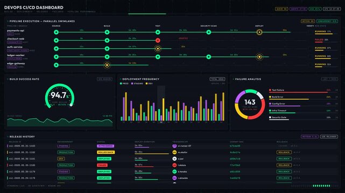Open the date range selector on Failure Analysis
Viewport: 345px width, 193px height.
tap(329, 79)
